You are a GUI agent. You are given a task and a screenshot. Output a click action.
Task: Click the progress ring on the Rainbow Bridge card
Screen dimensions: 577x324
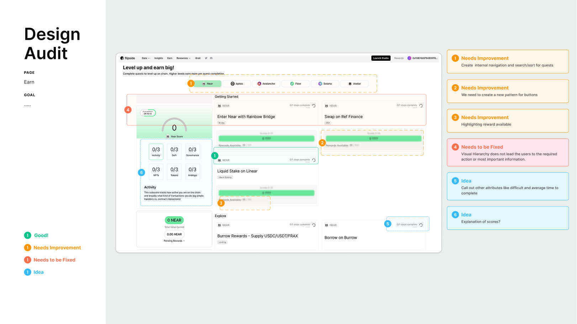(x=314, y=106)
